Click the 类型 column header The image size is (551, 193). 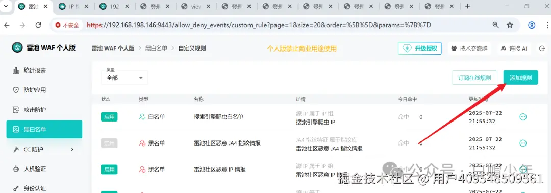coord(143,99)
